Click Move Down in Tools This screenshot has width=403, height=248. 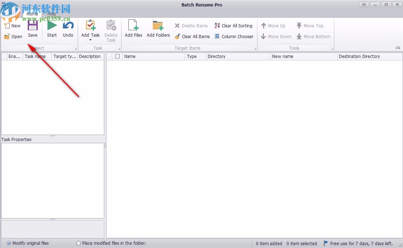pos(276,36)
